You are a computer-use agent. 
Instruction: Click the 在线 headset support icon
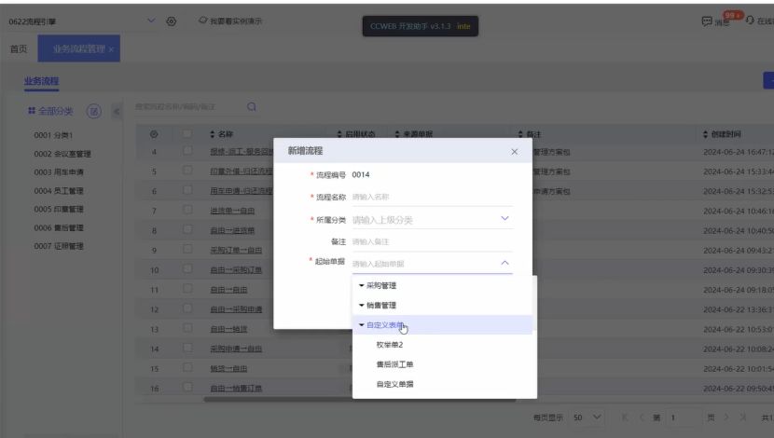751,21
